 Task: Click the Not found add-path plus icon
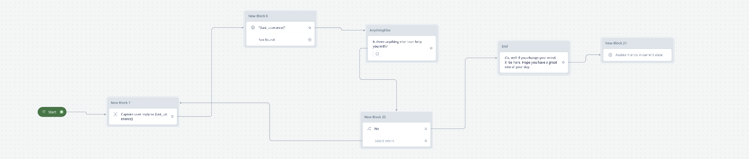point(310,40)
